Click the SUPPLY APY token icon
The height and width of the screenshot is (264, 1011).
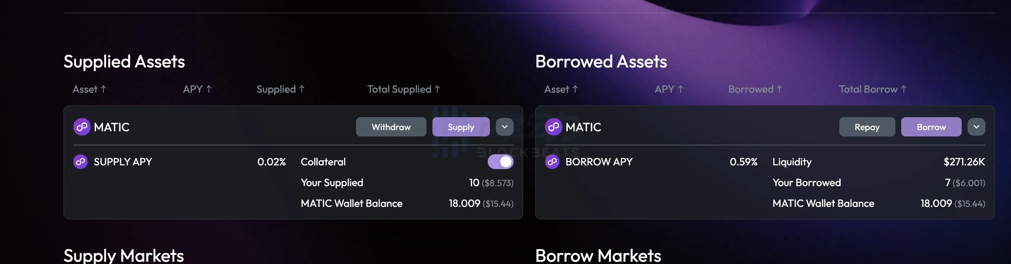80,162
